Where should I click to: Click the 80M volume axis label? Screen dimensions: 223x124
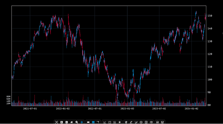[8, 97]
